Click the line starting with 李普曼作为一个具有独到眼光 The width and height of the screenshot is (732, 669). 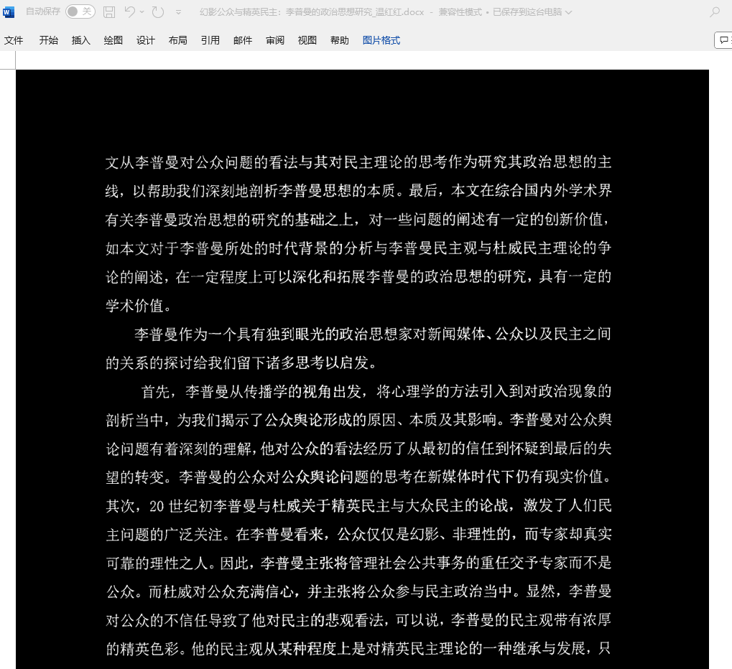(373, 334)
